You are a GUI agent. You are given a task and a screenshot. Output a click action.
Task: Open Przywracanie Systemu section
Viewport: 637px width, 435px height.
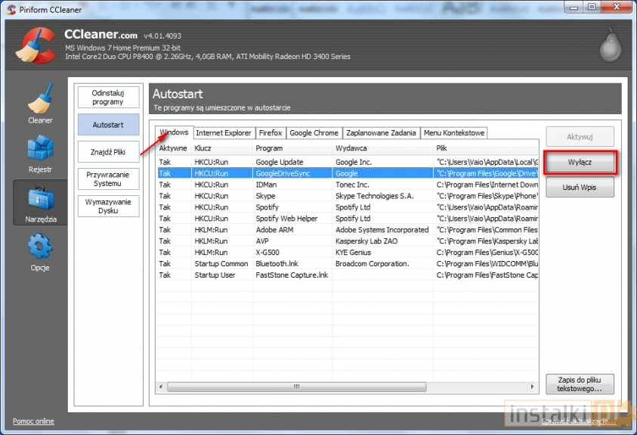pos(109,179)
